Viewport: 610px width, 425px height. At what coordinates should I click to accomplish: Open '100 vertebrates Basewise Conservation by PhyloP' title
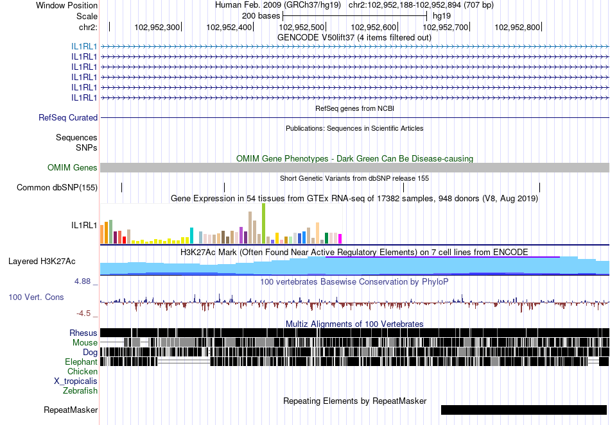click(x=354, y=281)
